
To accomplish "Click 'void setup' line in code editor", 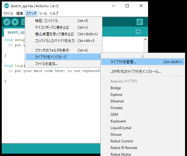I will pos(15,40).
